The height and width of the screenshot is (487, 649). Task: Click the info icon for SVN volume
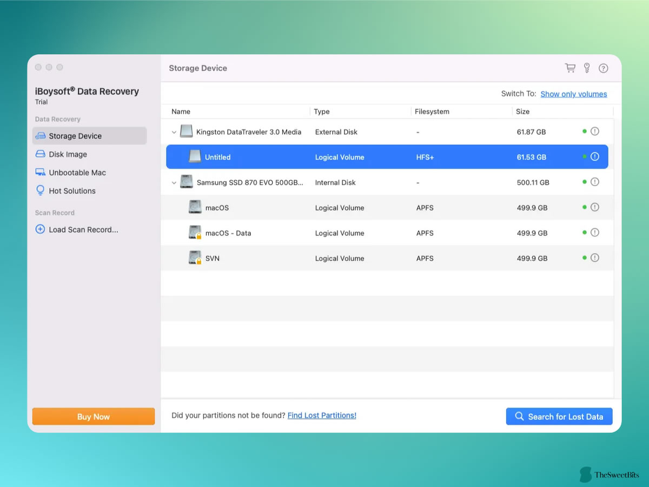(x=595, y=258)
